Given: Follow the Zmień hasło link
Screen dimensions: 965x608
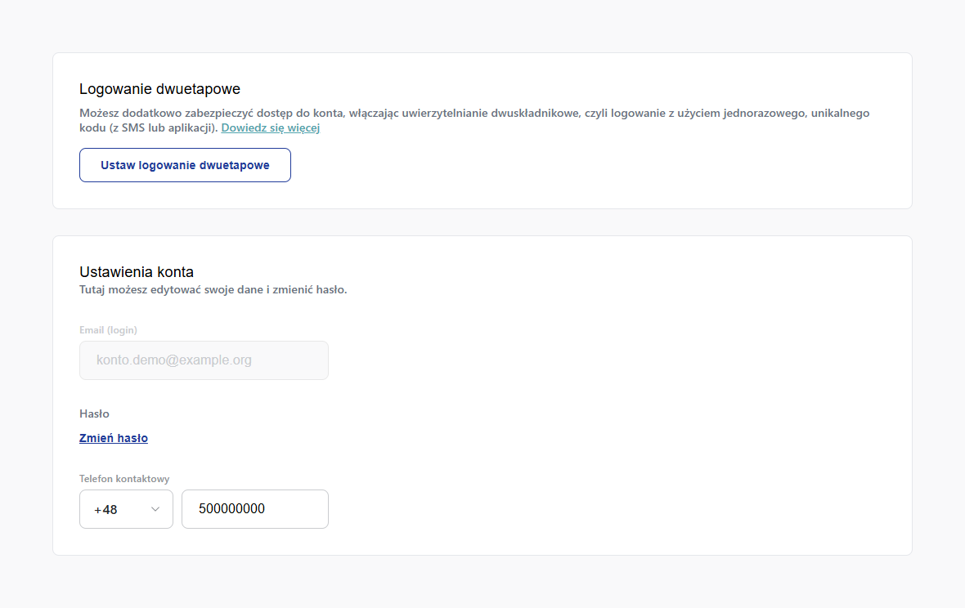Looking at the screenshot, I should 113,438.
